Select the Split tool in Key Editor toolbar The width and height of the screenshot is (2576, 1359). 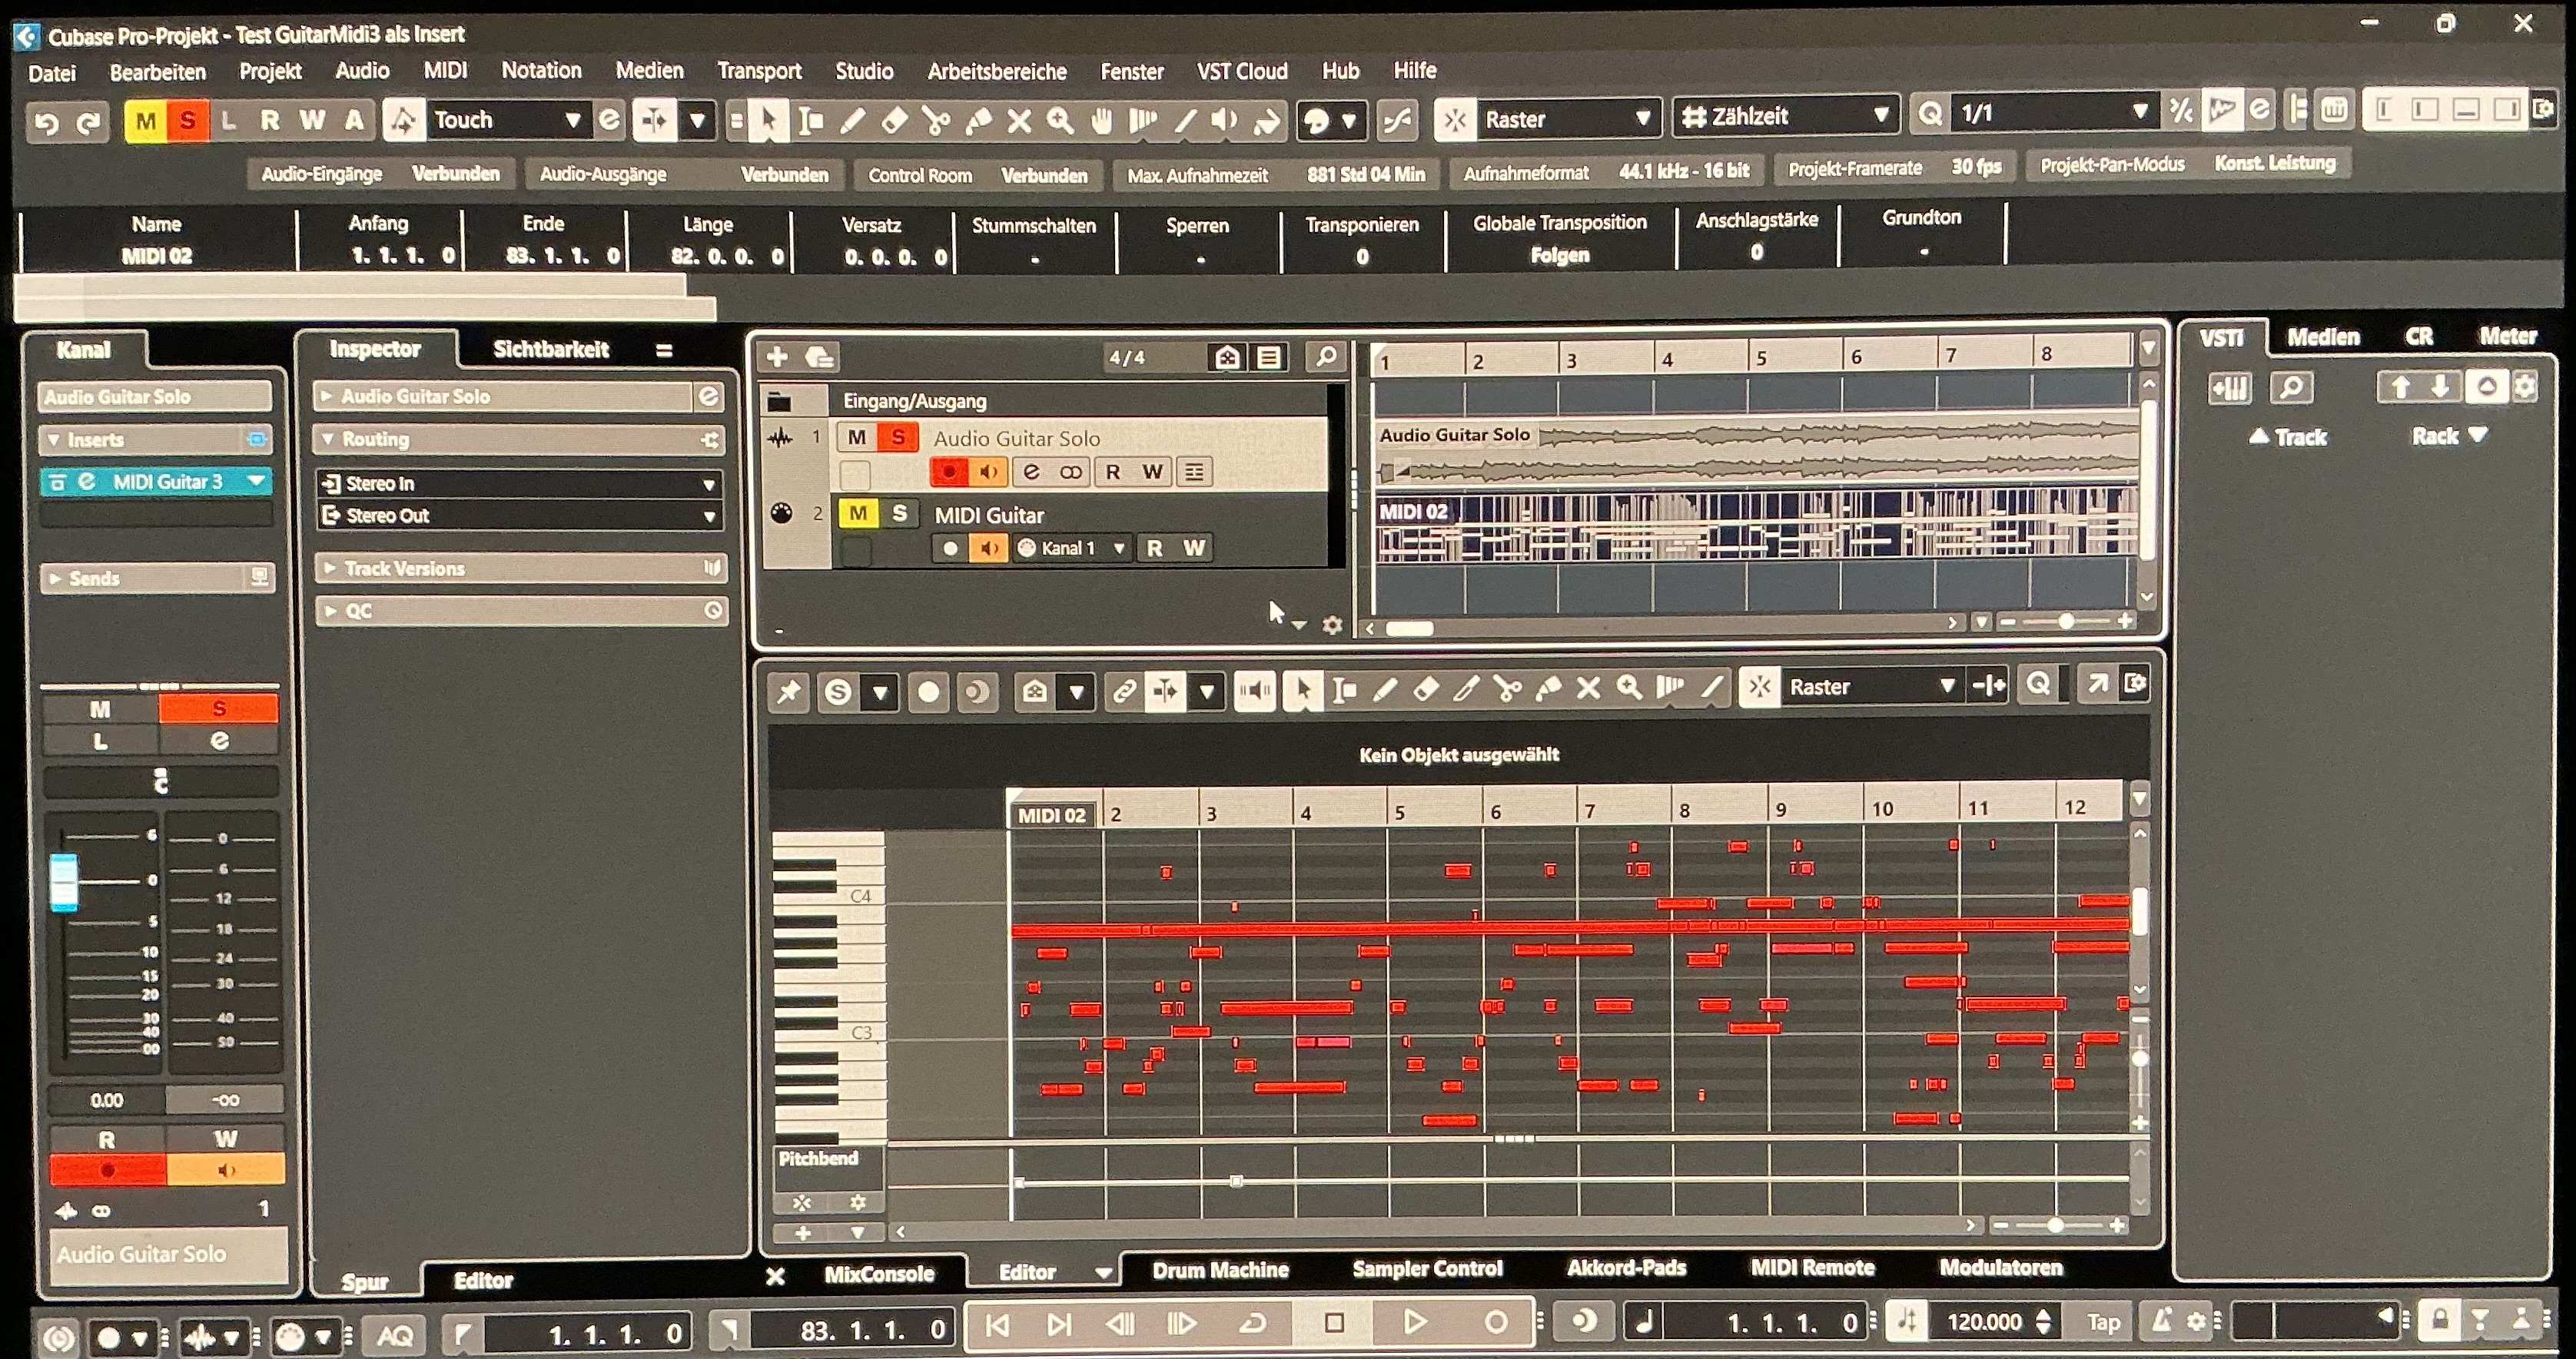[1507, 689]
